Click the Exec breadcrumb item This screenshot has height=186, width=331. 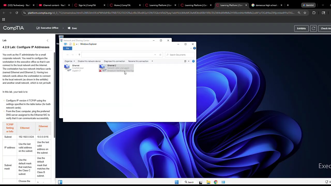click(72, 28)
